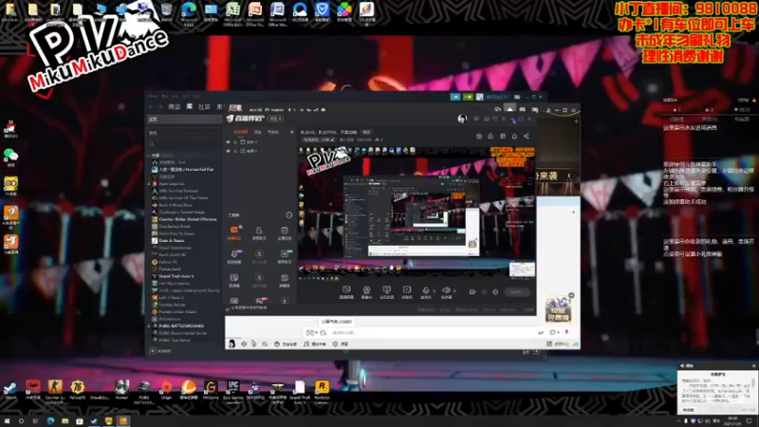Viewport: 759px width, 427px height.
Task: Launch the PUBG desktop shortcut
Action: 144,391
